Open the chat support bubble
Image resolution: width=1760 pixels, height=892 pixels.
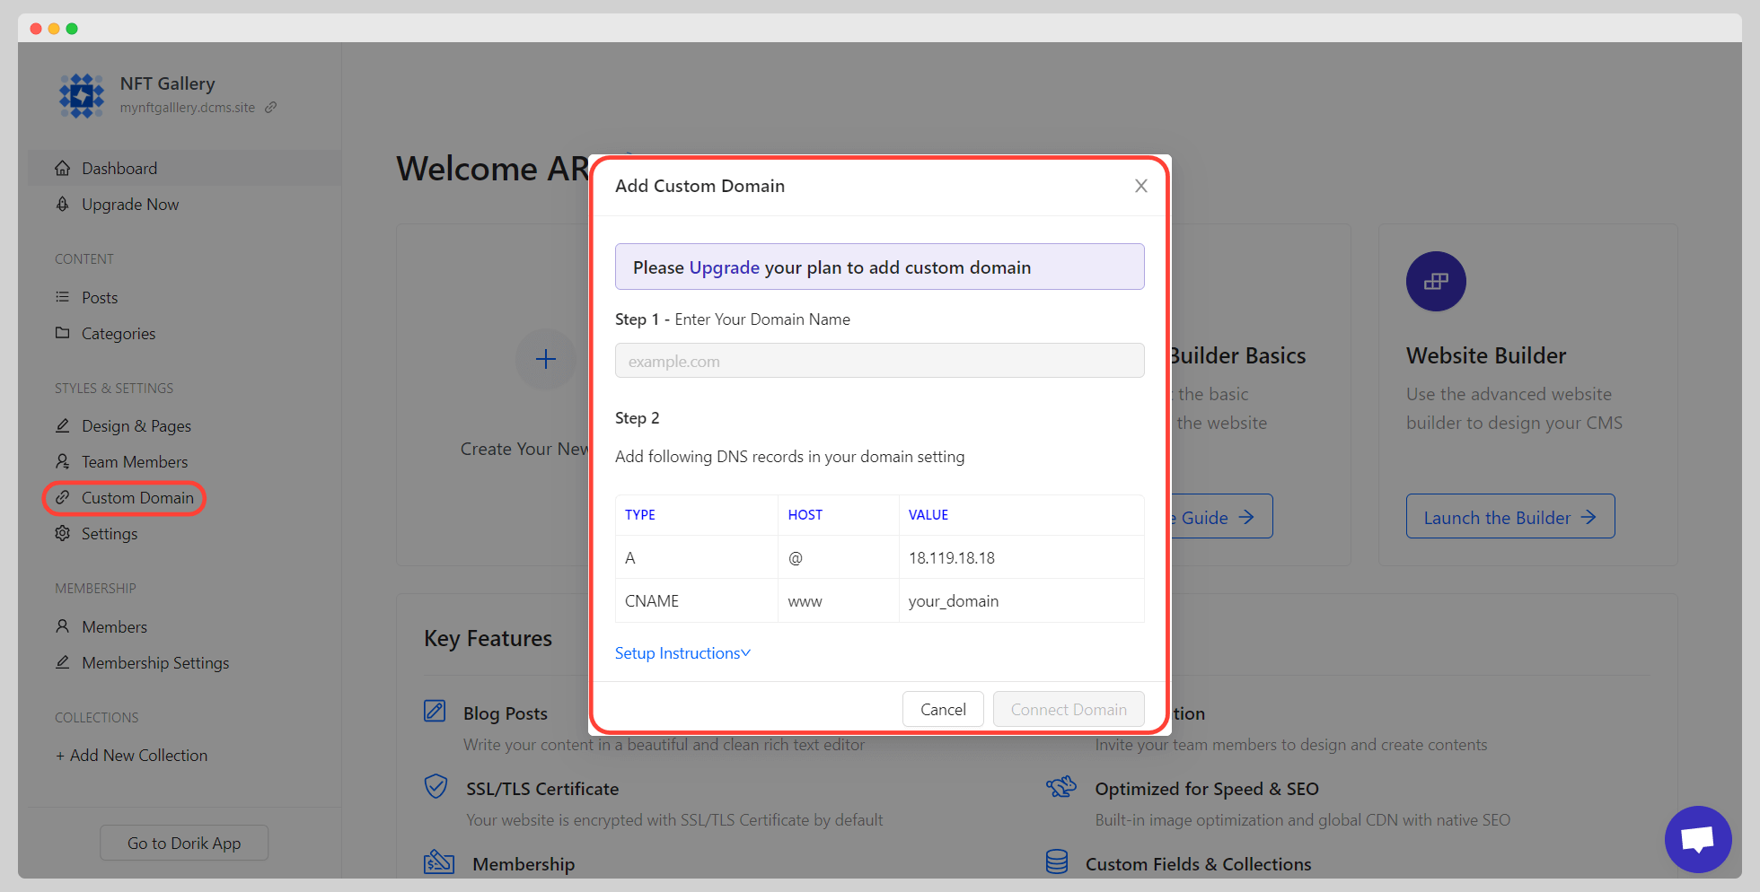(1699, 839)
